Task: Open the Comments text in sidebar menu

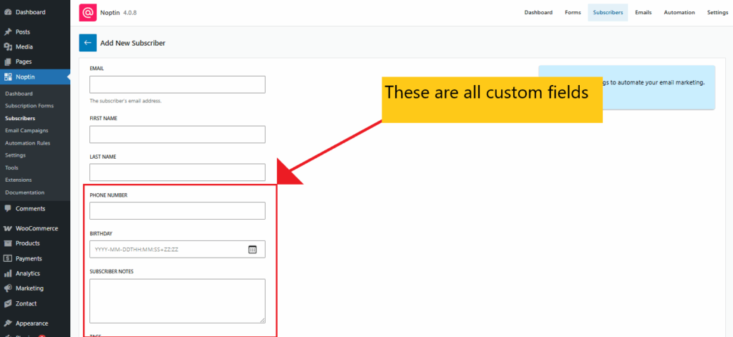Action: [30, 208]
